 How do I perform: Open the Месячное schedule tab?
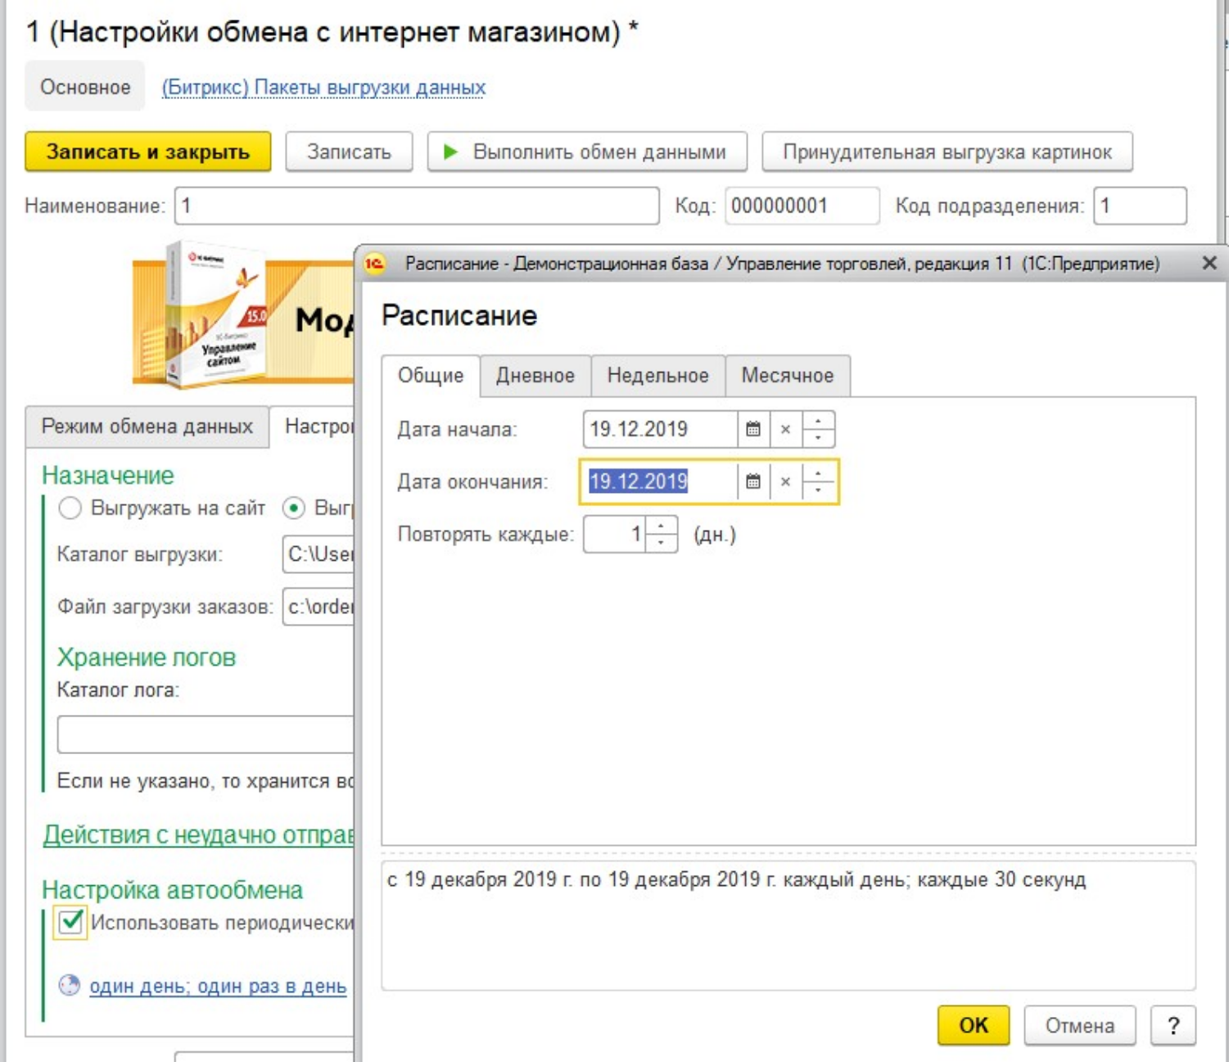pos(787,376)
